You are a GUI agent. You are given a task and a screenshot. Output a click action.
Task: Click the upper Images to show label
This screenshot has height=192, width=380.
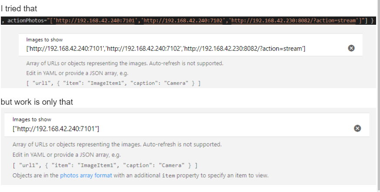point(44,40)
